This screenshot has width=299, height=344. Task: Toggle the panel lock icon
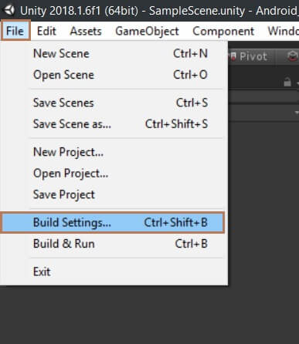coord(287,82)
